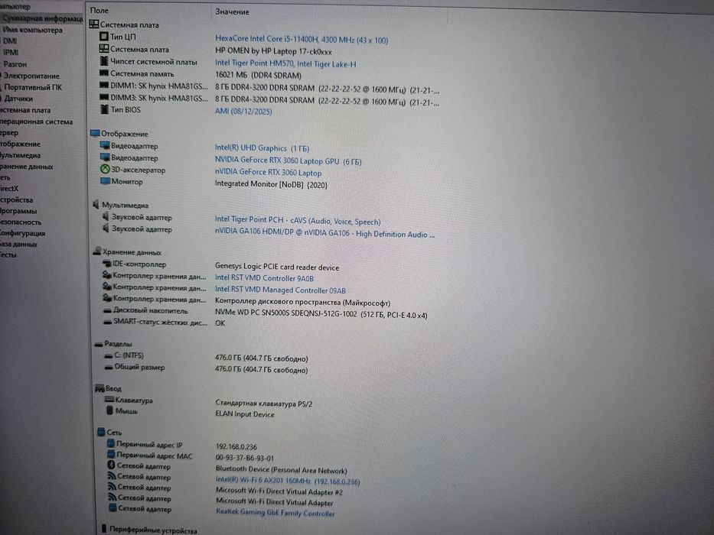
Task: Click the Клавиатура keyboard icon
Action: tap(109, 400)
